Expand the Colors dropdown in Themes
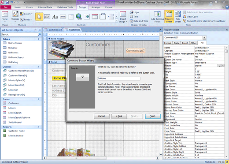This screenshot has height=164, width=229. click(x=26, y=14)
